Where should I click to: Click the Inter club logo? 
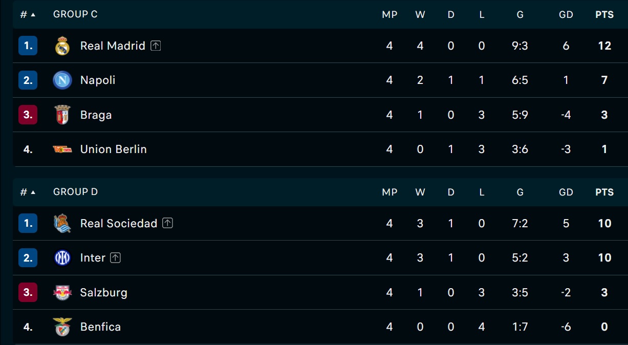point(62,258)
